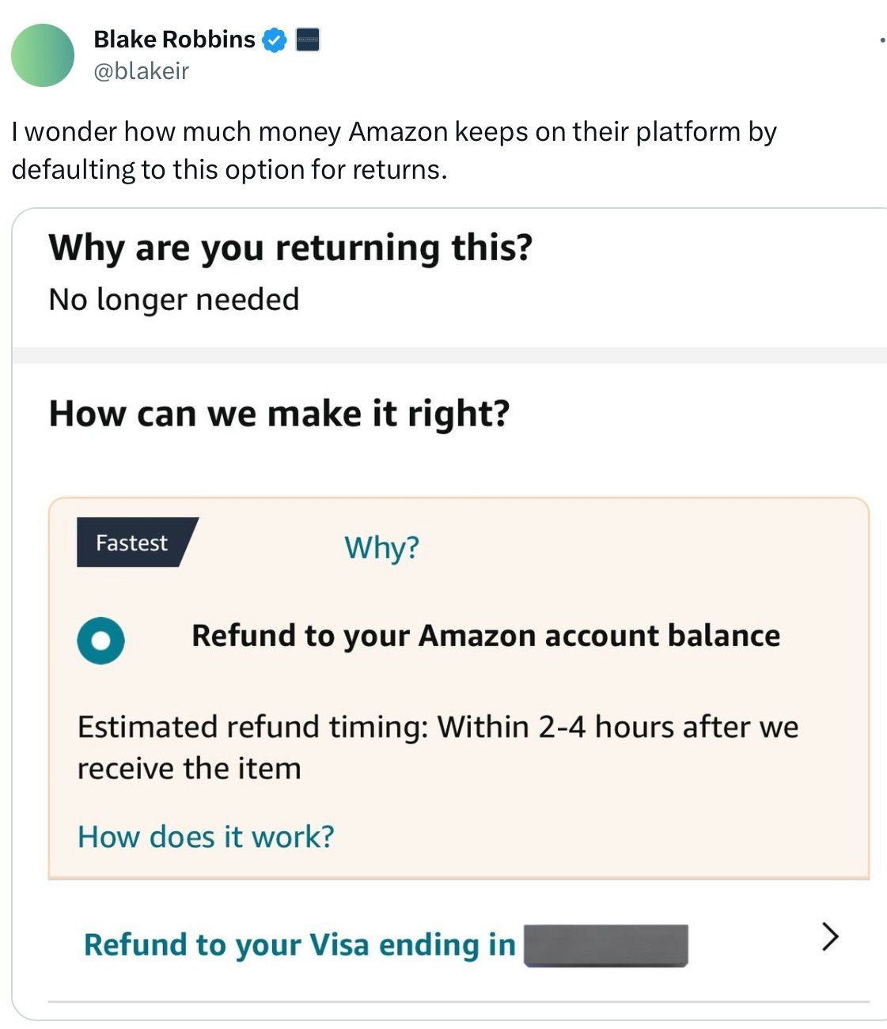The image size is (887, 1029).
Task: Click the square affiliation badge beside the name
Action: [x=308, y=40]
